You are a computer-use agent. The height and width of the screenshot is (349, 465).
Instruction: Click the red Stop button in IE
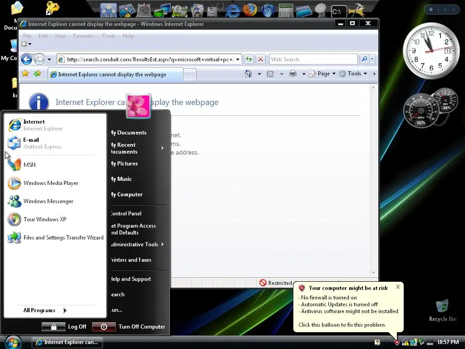coord(260,59)
